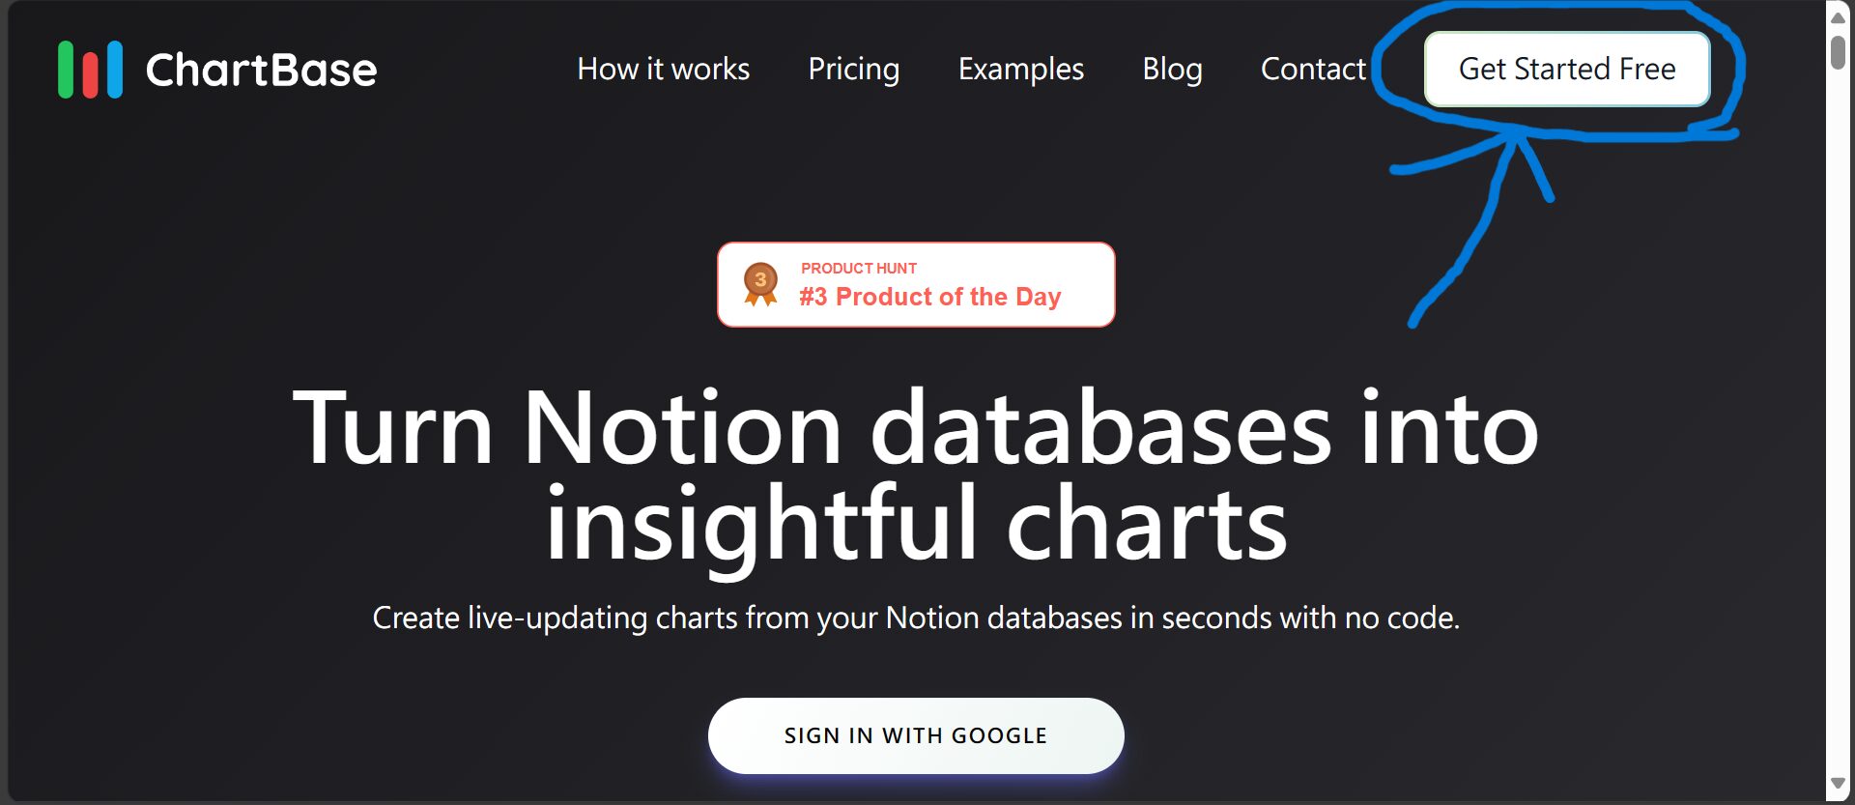View the Examples page

pos(1020,69)
